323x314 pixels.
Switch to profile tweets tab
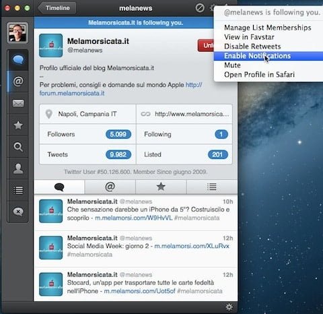(59, 187)
